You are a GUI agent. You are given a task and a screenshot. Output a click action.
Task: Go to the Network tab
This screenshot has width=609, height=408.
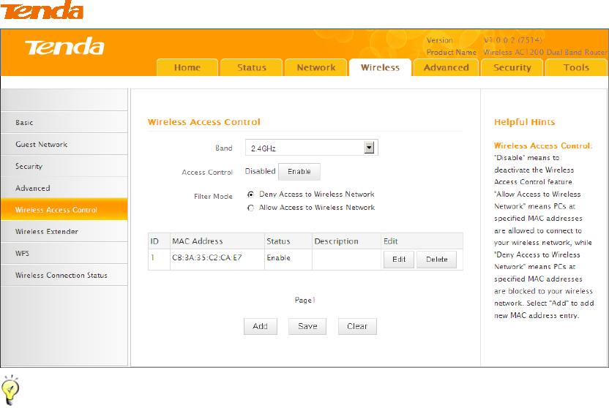click(x=315, y=67)
